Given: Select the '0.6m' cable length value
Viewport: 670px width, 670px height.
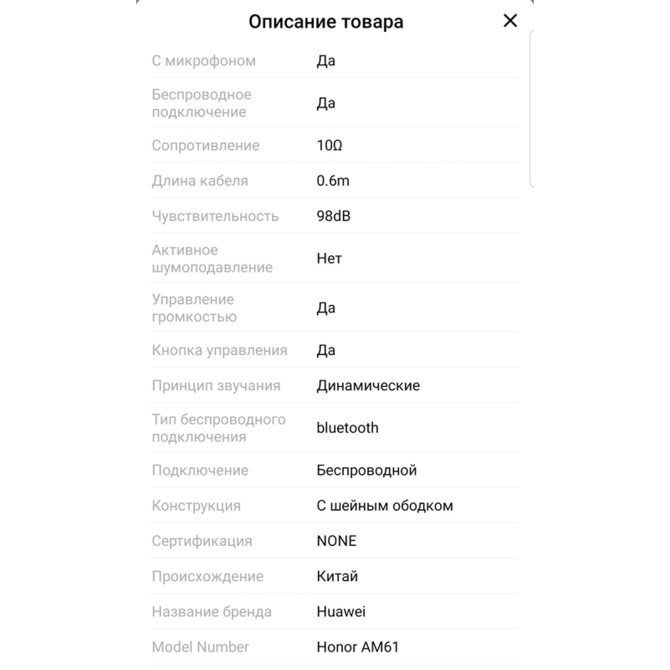Looking at the screenshot, I should click(333, 181).
